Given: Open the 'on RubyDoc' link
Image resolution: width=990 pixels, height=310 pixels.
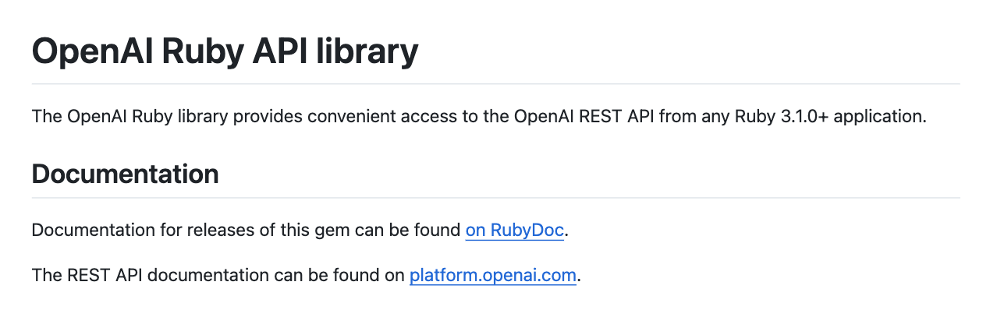Looking at the screenshot, I should pos(515,231).
